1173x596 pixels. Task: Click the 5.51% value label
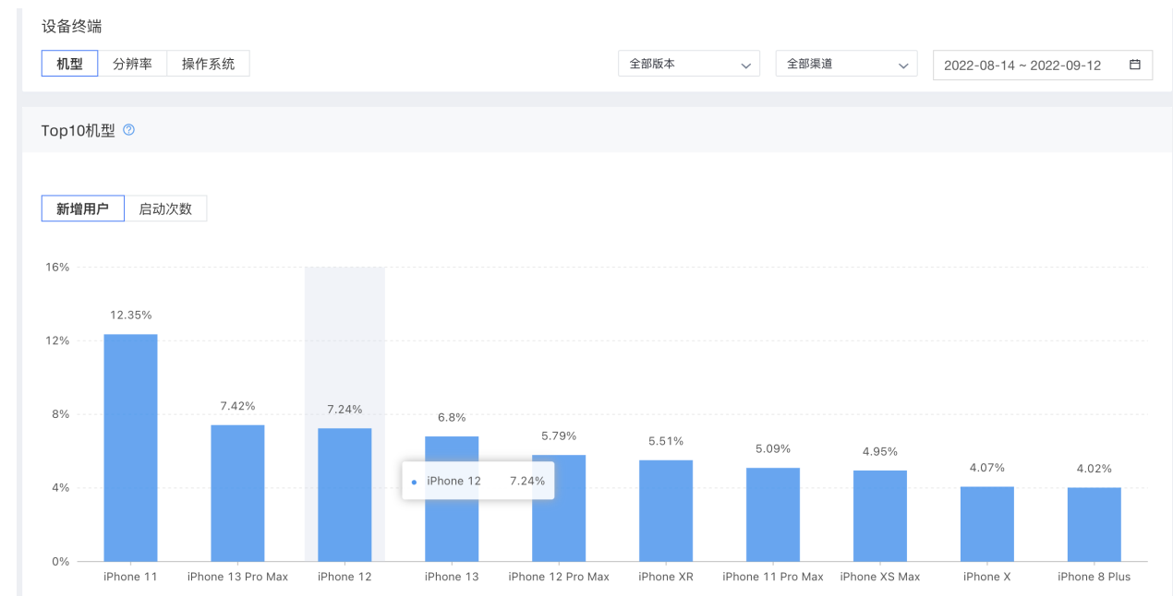tap(666, 441)
